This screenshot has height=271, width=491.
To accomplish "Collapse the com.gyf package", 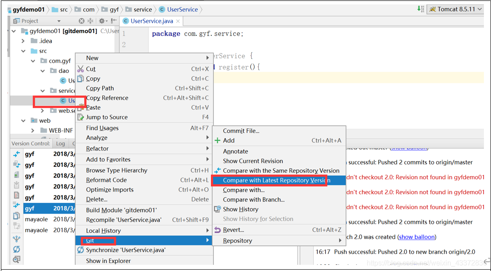I will [x=33, y=61].
